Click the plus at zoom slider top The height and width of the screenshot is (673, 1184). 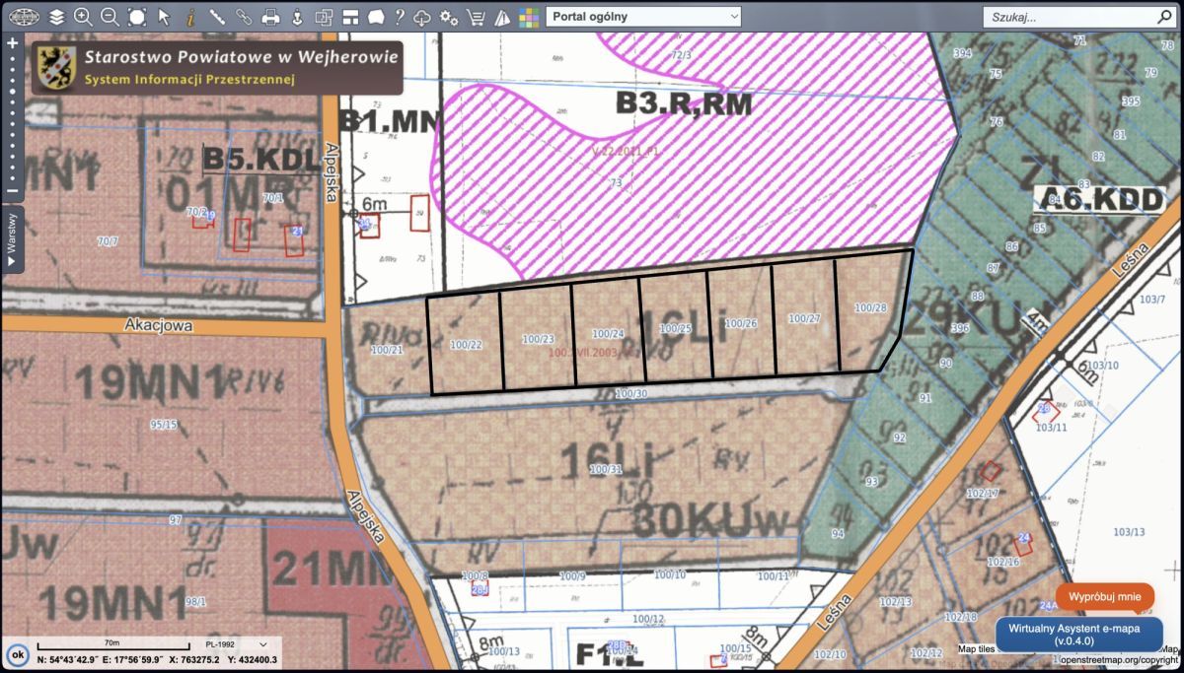click(12, 43)
